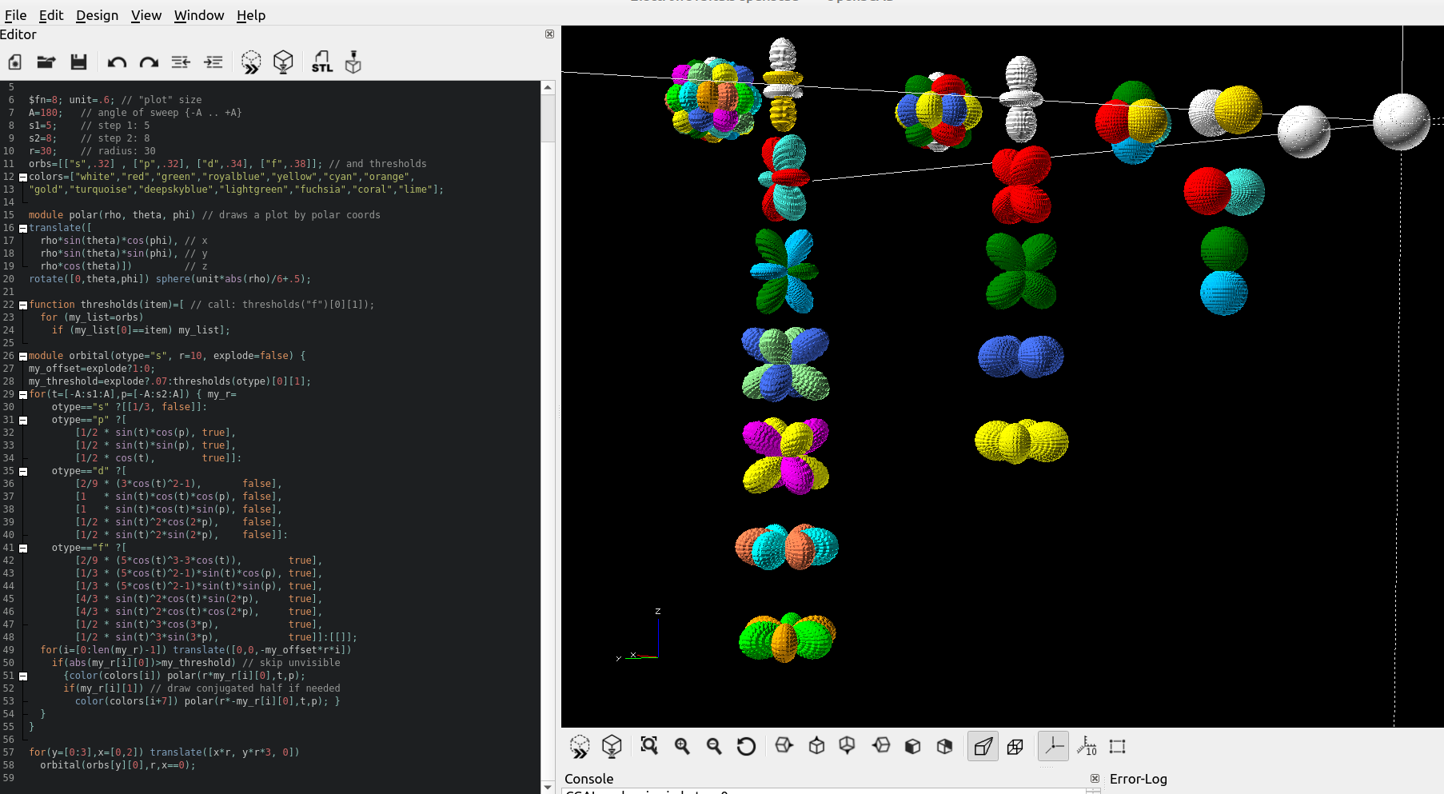Switch to Right view
The image size is (1444, 794).
pos(784,746)
